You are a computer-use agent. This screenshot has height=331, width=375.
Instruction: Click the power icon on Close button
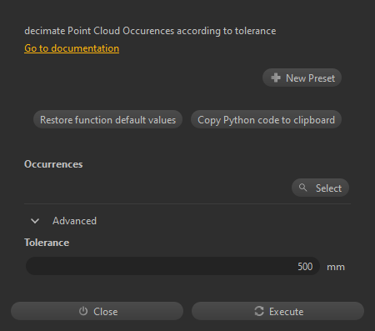tap(83, 311)
